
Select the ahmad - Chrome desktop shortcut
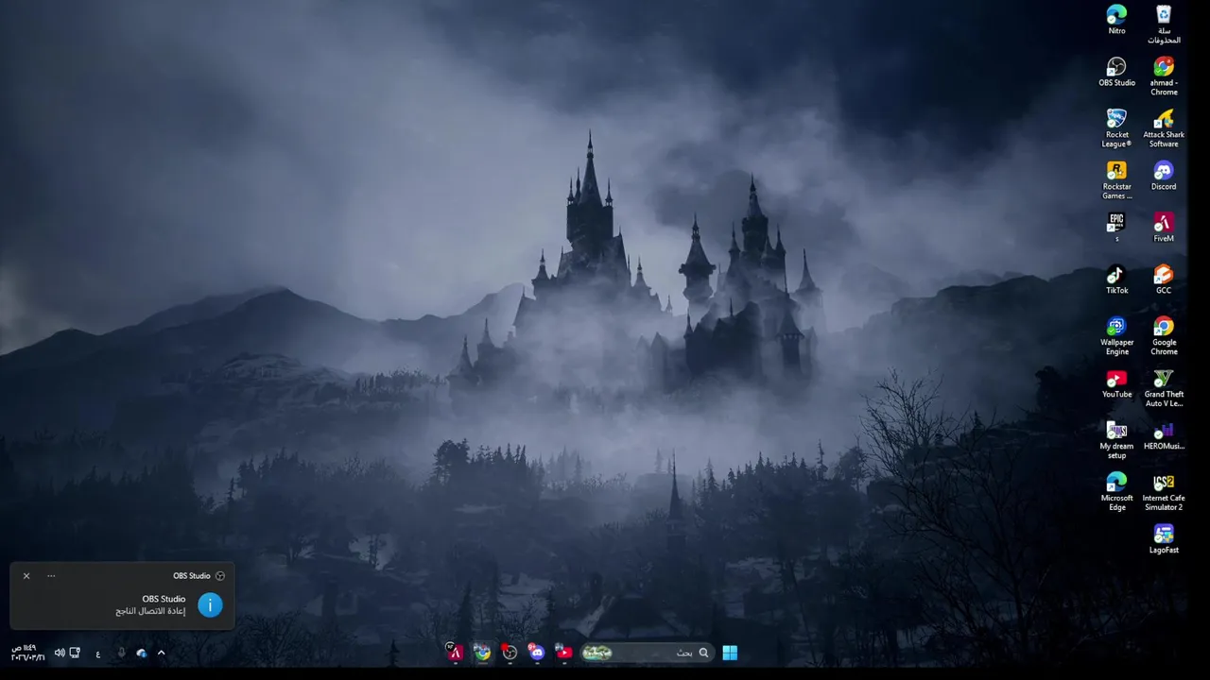click(x=1164, y=76)
